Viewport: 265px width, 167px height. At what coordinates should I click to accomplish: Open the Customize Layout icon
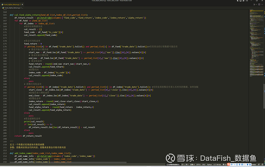(247, 1)
